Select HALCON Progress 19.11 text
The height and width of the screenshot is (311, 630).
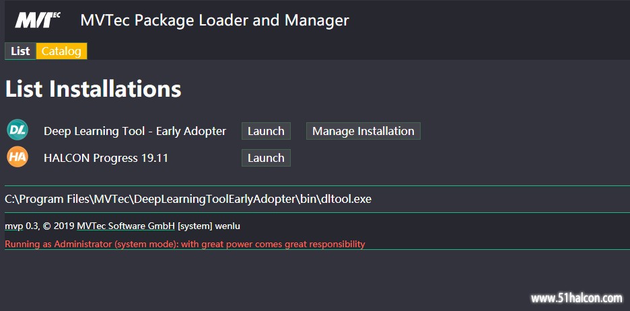coord(106,158)
